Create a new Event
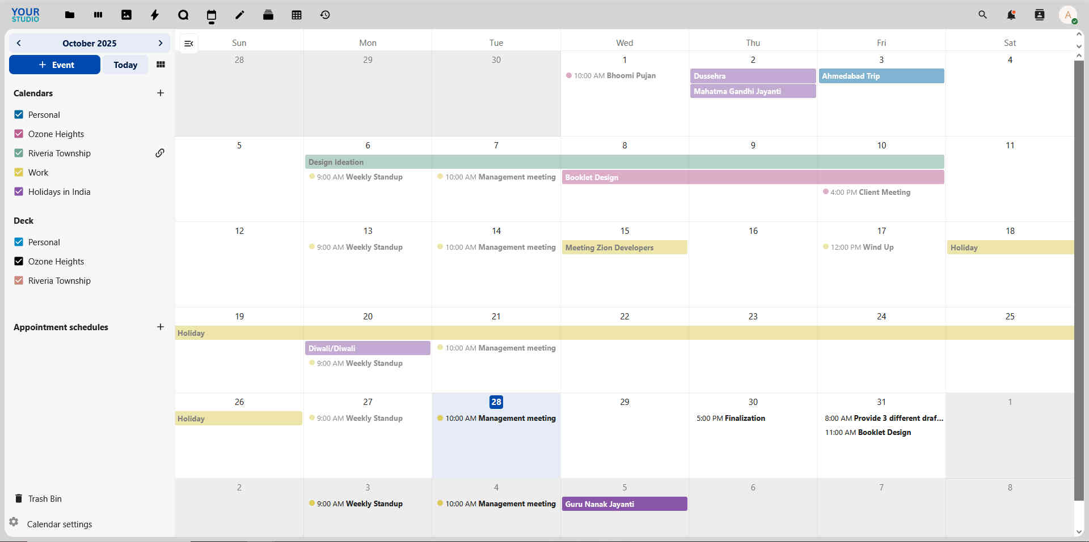Screen dimensions: 1089x542 pyautogui.click(x=55, y=65)
